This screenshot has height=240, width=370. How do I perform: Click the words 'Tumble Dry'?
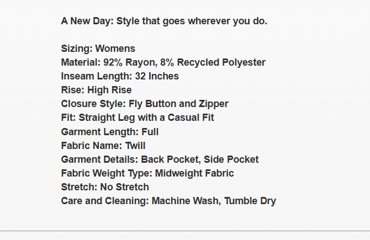coord(250,201)
